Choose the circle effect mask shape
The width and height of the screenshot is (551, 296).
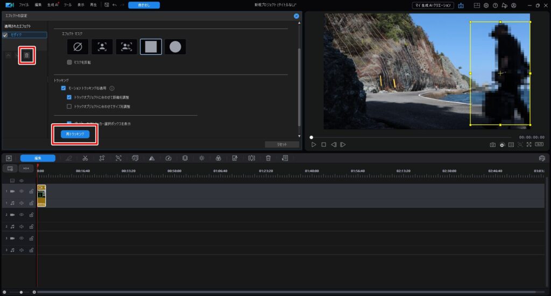pos(175,47)
